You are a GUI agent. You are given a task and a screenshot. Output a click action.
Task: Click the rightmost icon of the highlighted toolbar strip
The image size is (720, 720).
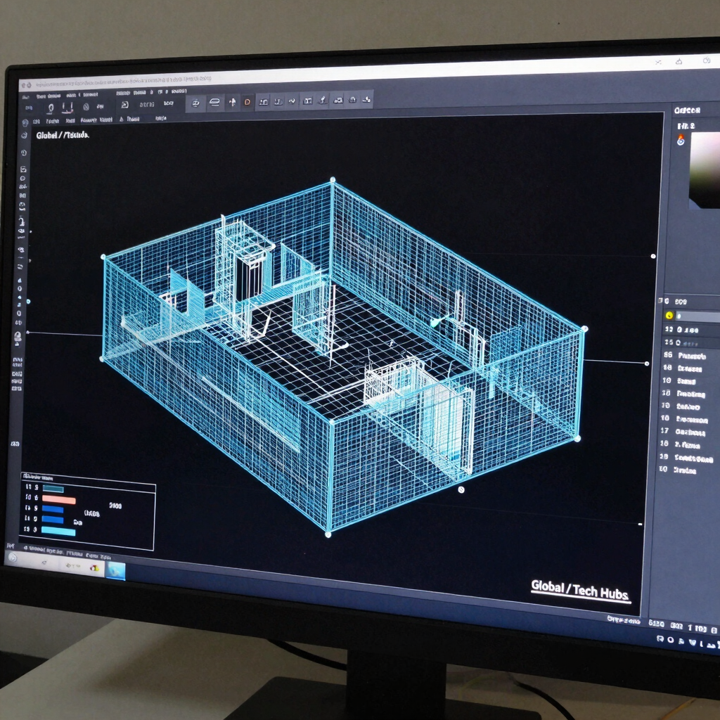pos(366,99)
